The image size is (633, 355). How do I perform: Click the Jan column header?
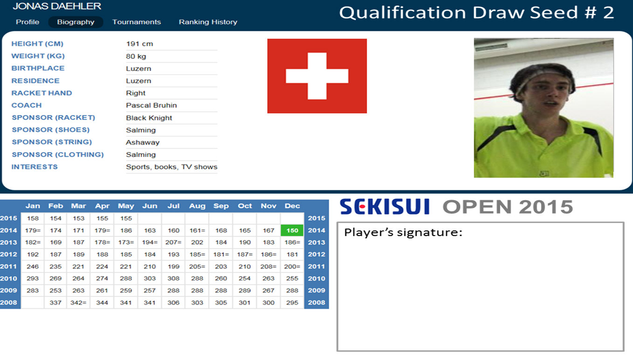[33, 206]
